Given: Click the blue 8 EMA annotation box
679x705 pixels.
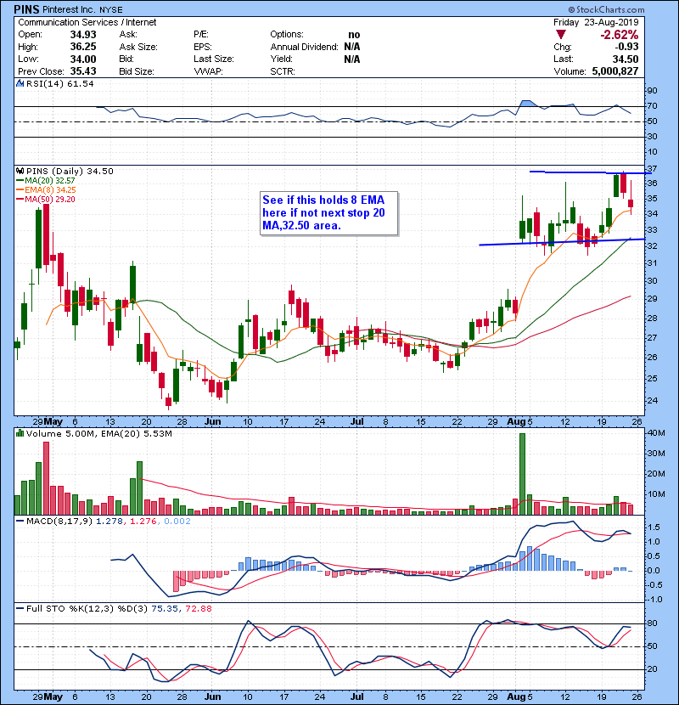Looking at the screenshot, I should (x=329, y=213).
